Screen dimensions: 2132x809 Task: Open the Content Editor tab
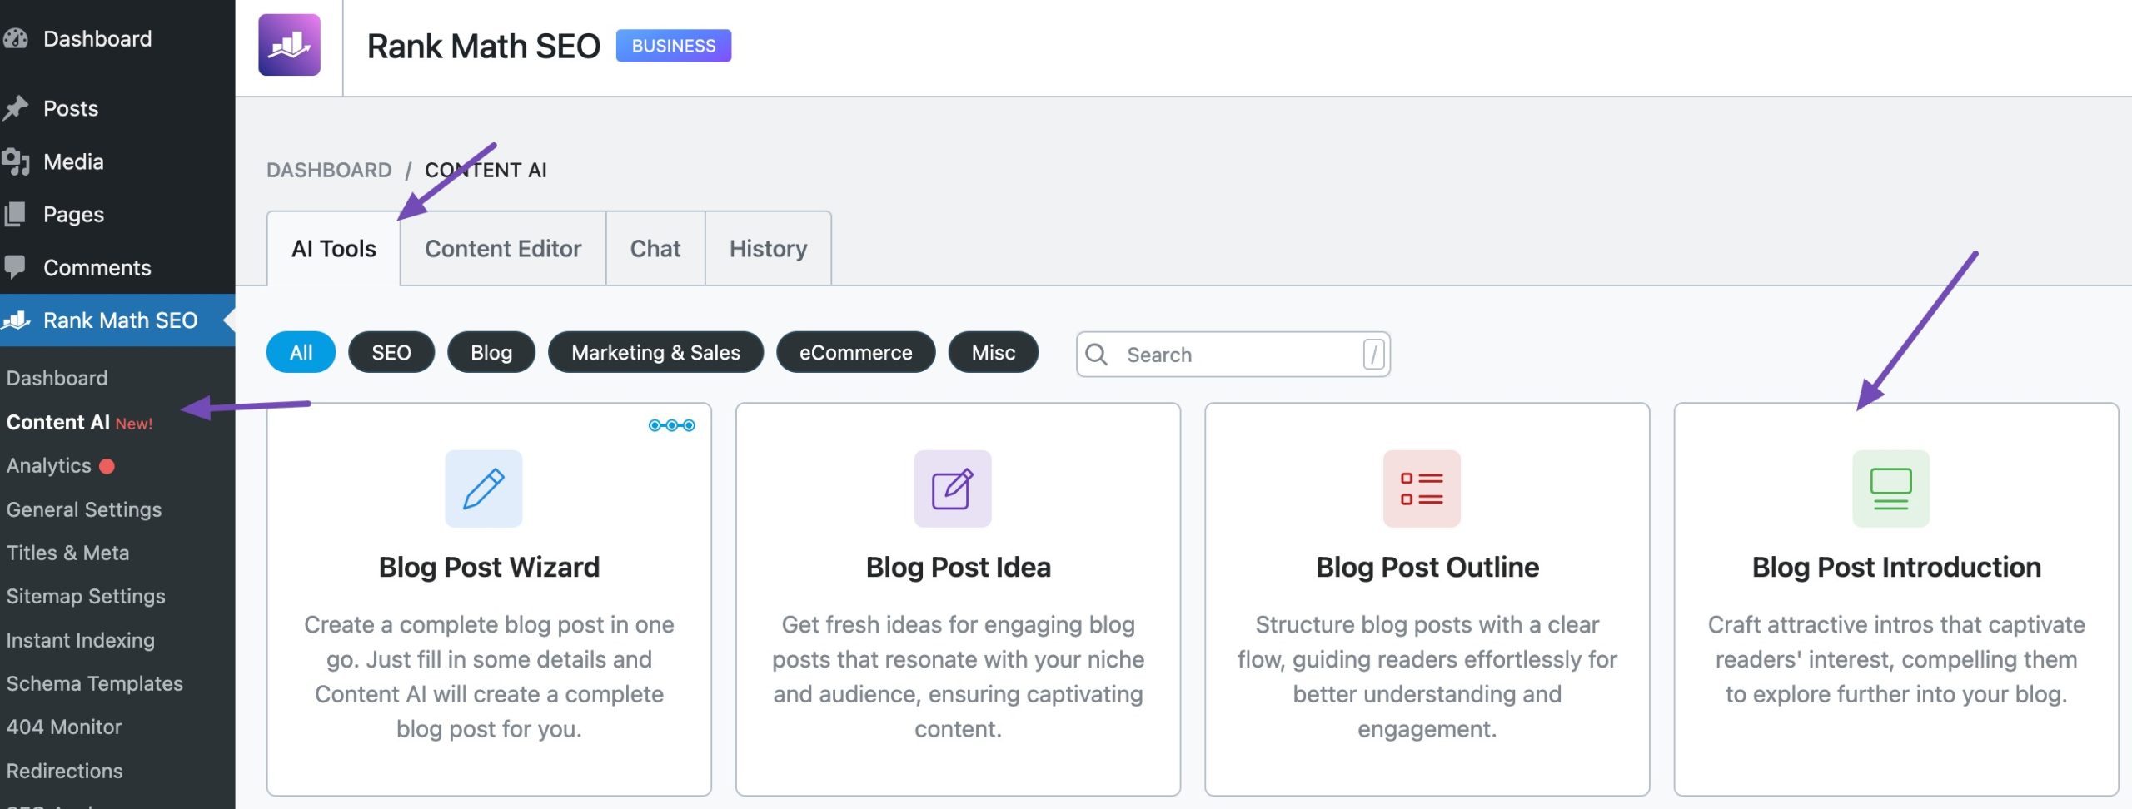(503, 248)
